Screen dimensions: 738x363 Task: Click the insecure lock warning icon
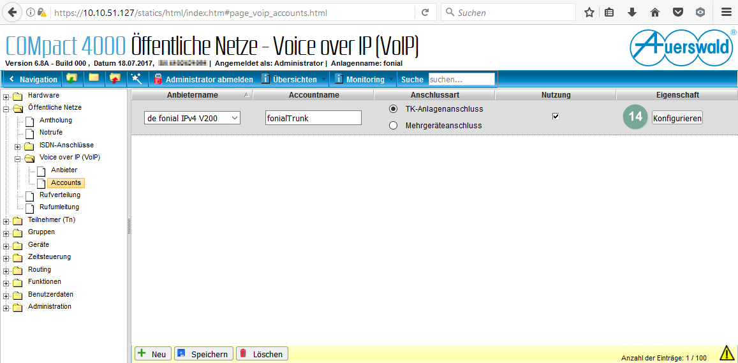(x=42, y=13)
